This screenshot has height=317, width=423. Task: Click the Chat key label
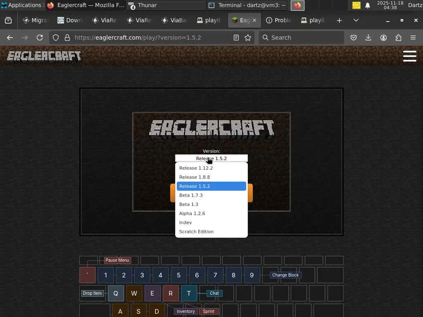(214, 293)
